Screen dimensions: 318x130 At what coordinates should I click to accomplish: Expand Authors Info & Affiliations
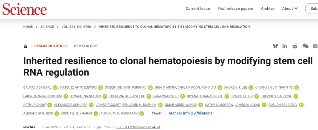(190, 113)
